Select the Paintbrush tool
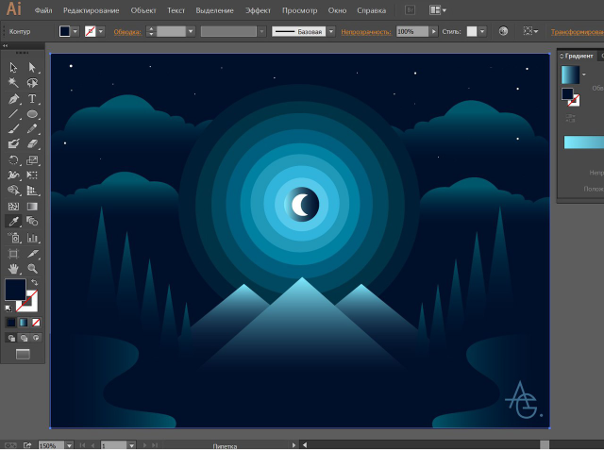This screenshot has height=450, width=604. point(13,128)
